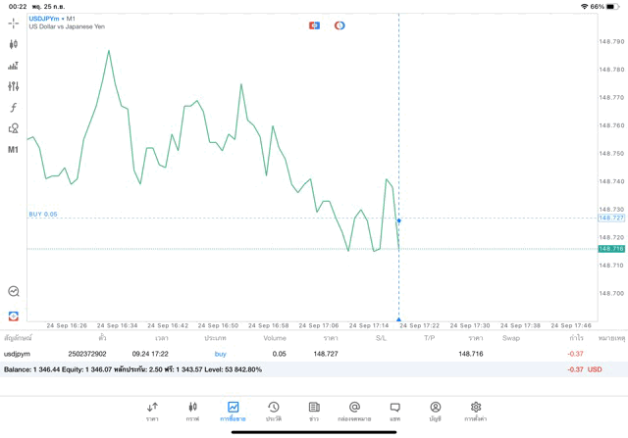Change chart type with candlestick icon
Image resolution: width=628 pixels, height=438 pixels.
tap(14, 44)
